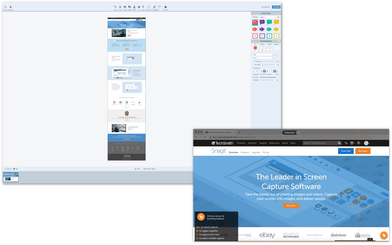Switch to the Pricing tab on Snagit page
This screenshot has width=392, height=245.
(x=266, y=152)
